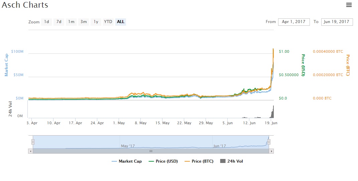Viewport: 358px width, 181px height.
Task: Click the June 19 volume spike bar
Action: point(273,112)
